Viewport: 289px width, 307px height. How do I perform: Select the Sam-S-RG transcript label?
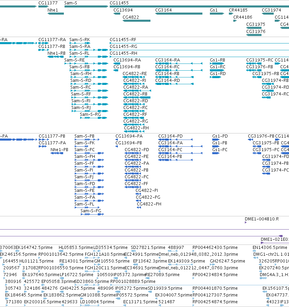[x=90, y=114]
